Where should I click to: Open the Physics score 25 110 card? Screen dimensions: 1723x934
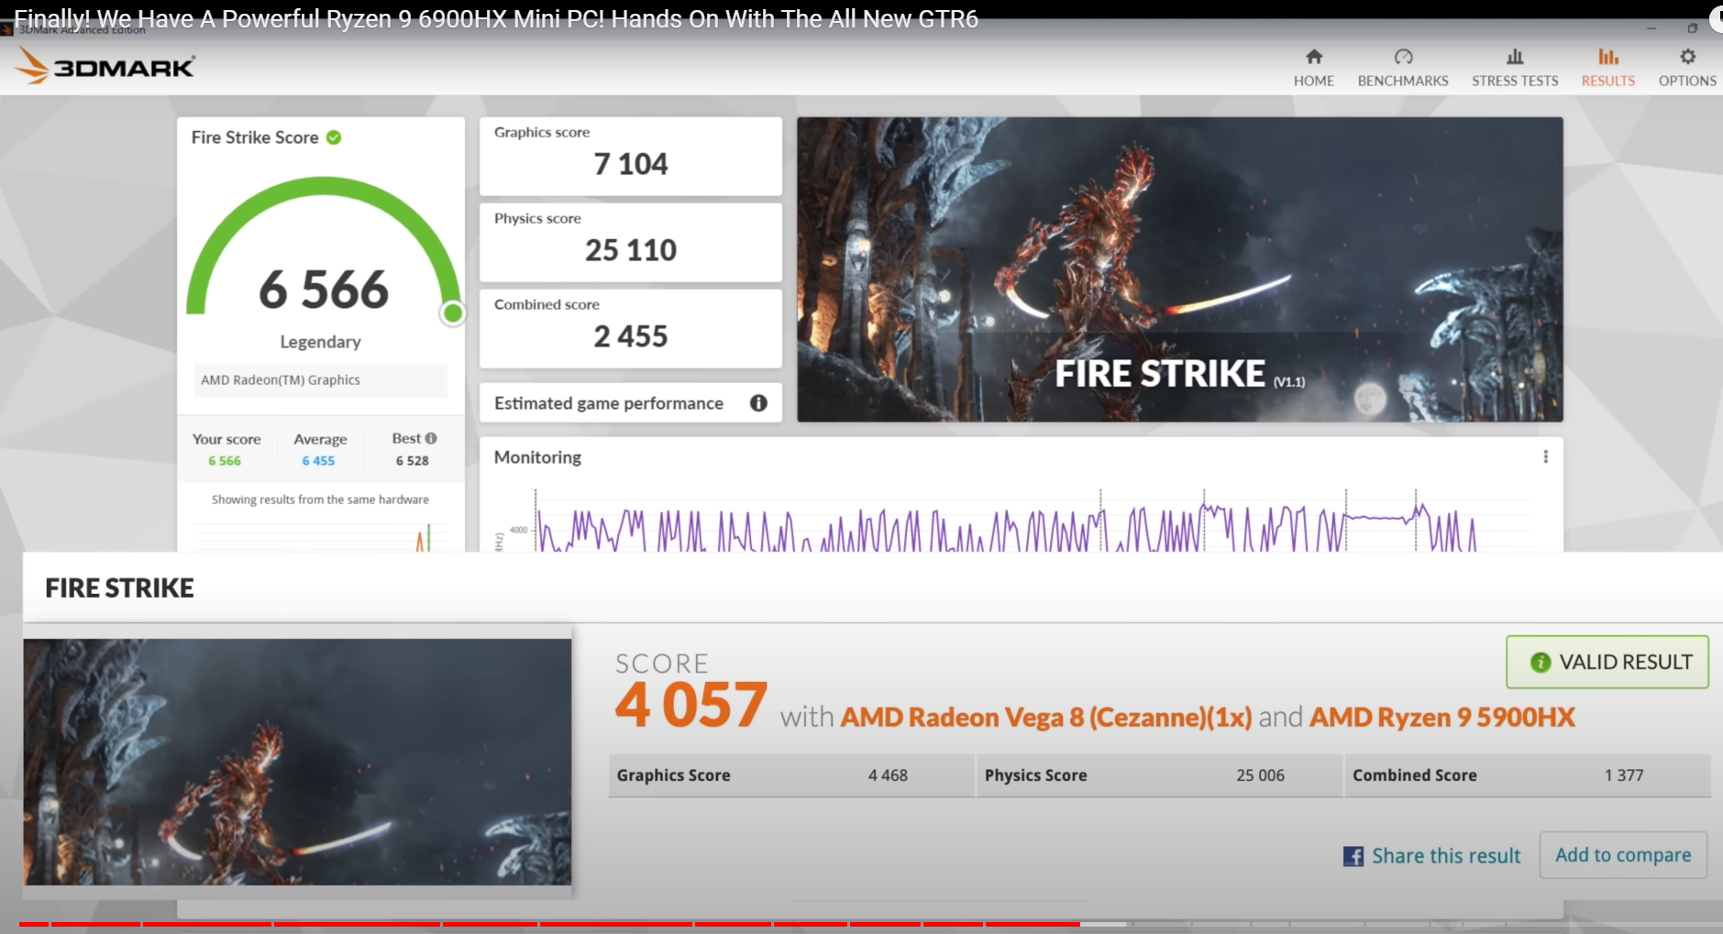coord(631,242)
